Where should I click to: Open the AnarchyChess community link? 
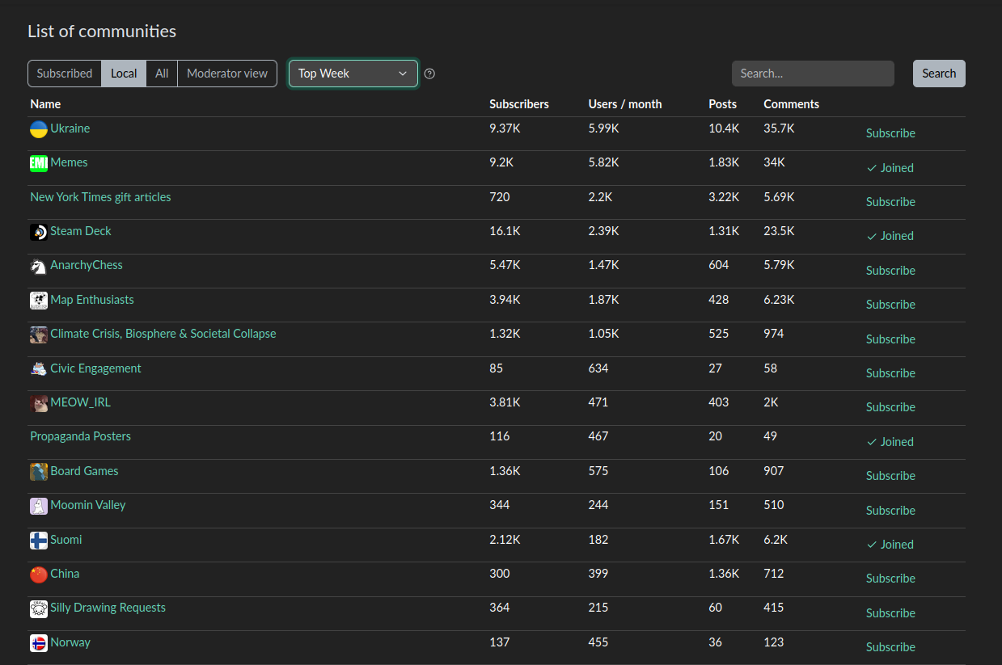87,265
